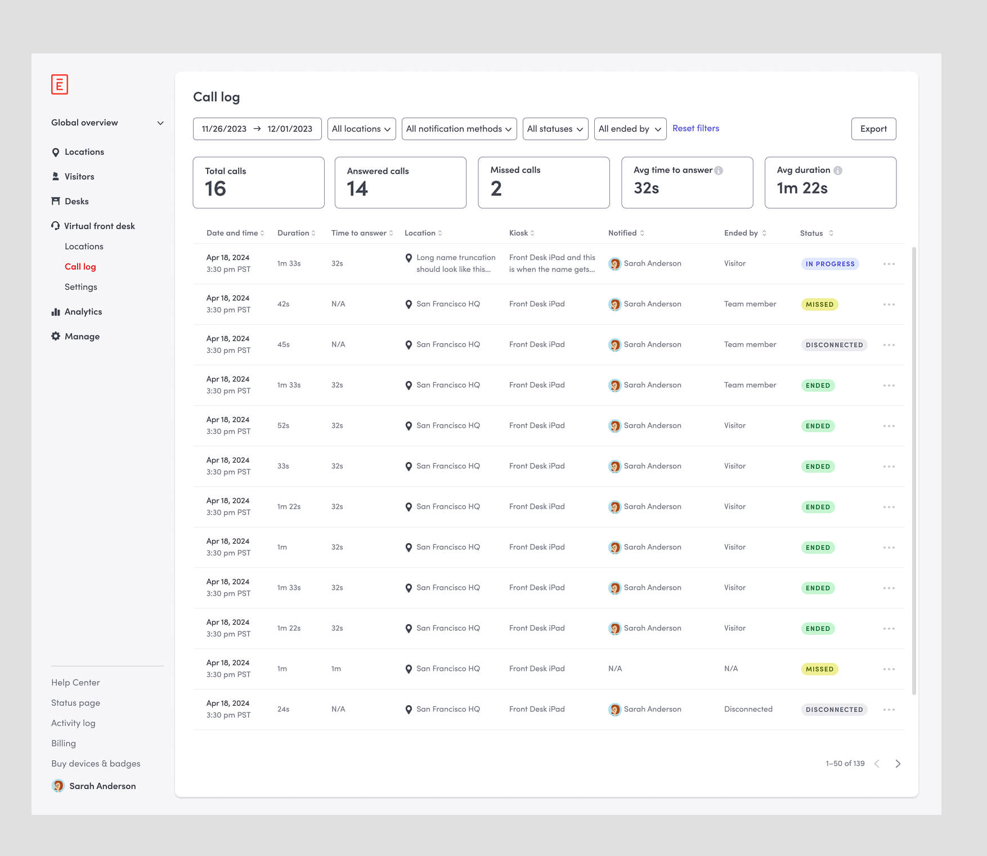
Task: Click the date range input field
Action: (x=257, y=129)
